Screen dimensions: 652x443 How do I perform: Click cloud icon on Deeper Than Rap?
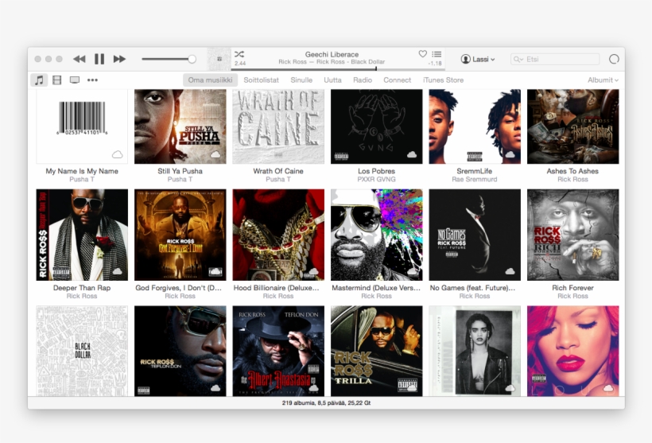pos(117,271)
